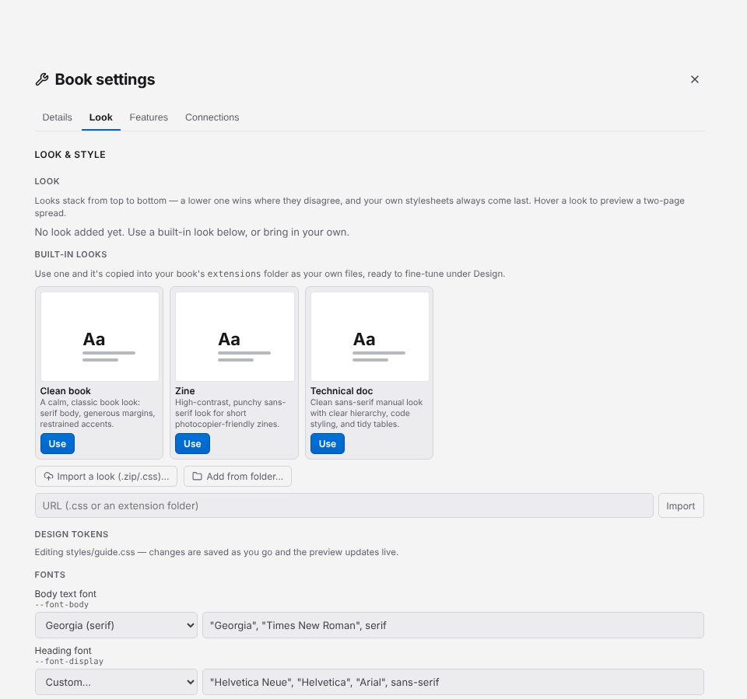Image resolution: width=747 pixels, height=699 pixels.
Task: Click the --font-display variable label
Action: tap(69, 662)
